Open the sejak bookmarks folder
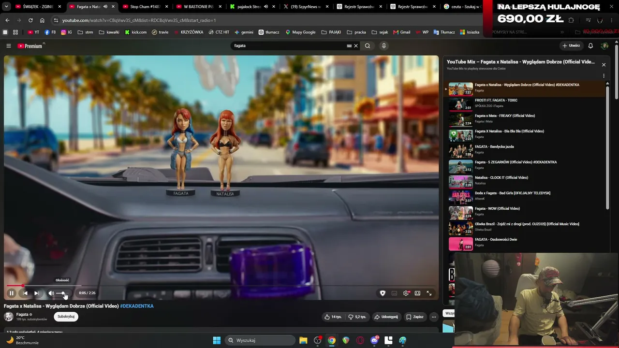The image size is (619, 348). 380,32
